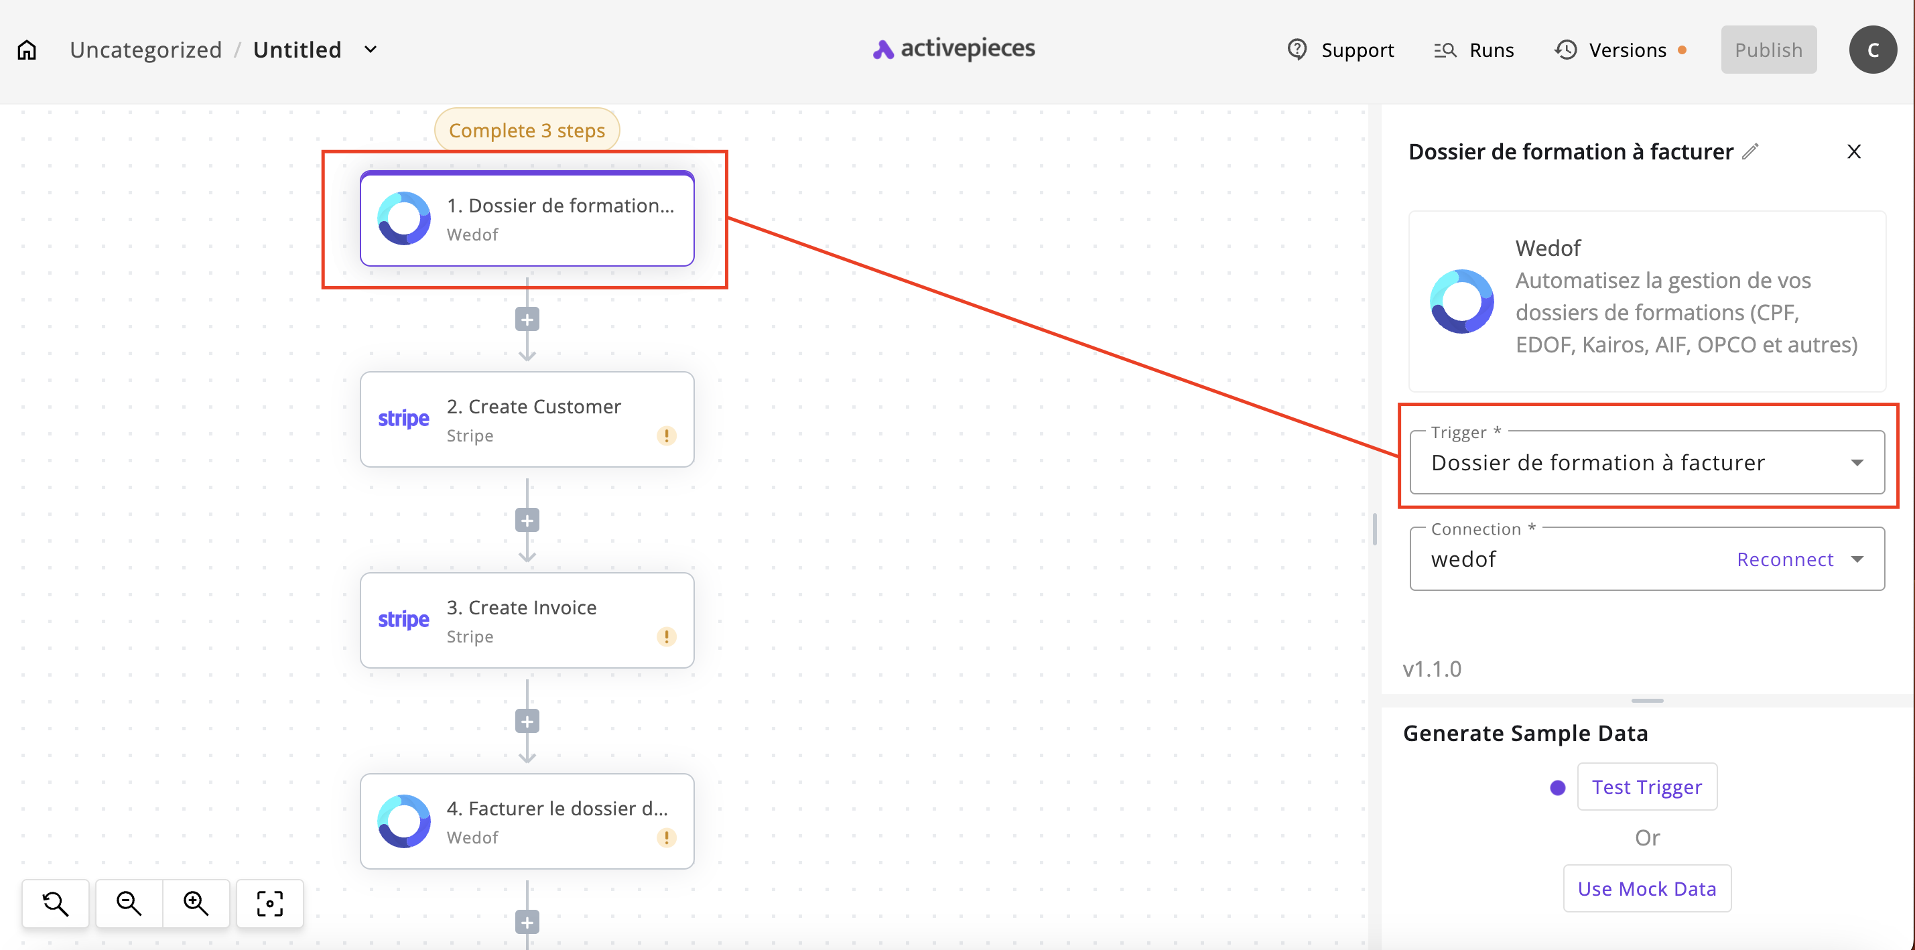1915x950 pixels.
Task: Add step after Create Customer
Action: (527, 521)
